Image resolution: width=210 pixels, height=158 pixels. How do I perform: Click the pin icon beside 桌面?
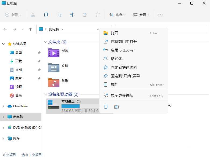coord(39,53)
